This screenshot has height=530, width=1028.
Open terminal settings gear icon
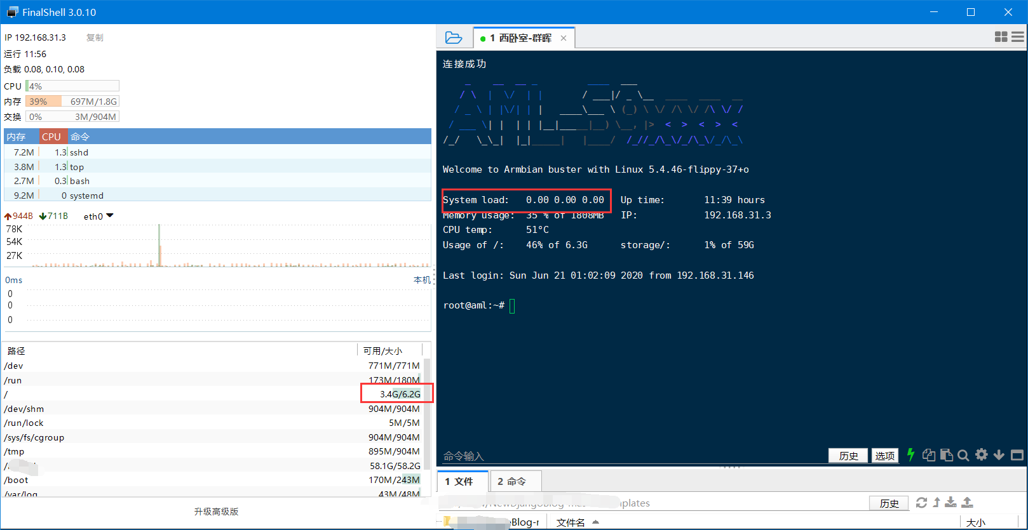pyautogui.click(x=982, y=454)
